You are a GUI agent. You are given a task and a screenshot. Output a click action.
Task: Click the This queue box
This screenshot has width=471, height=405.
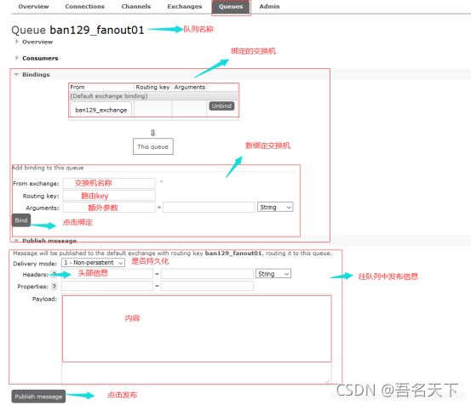point(153,146)
